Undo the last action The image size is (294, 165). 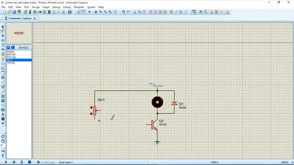[x=123, y=12]
